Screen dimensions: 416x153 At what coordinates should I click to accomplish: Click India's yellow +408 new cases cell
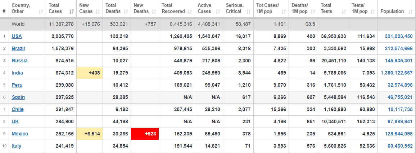coord(90,73)
